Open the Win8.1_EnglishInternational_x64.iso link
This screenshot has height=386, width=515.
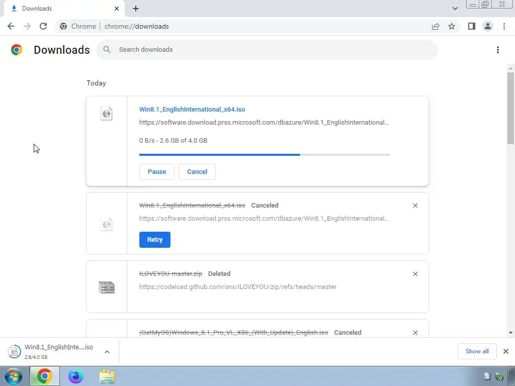(192, 109)
